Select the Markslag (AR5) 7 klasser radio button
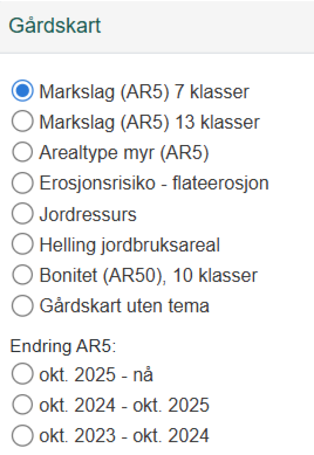The height and width of the screenshot is (455, 314). tap(22, 91)
